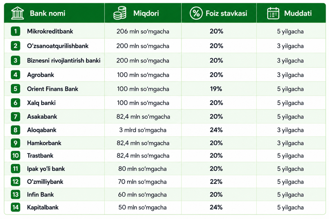Click the percent circle icon
This screenshot has width=329, height=219.
tap(196, 13)
